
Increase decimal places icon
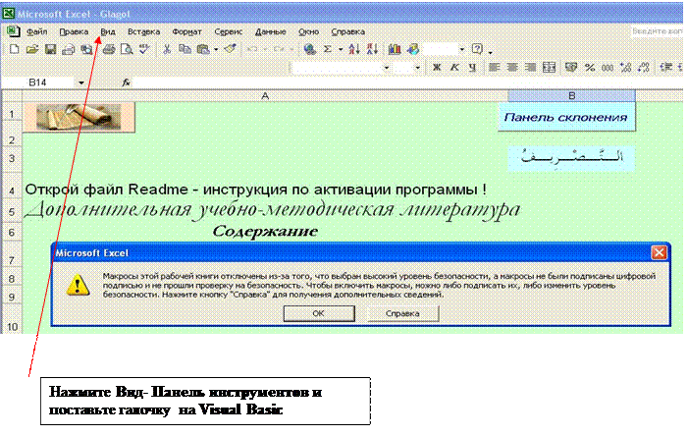click(x=626, y=67)
